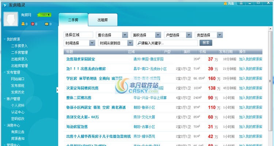Open 二手房录入 in sidebar
The width and height of the screenshot is (274, 146).
(19, 46)
